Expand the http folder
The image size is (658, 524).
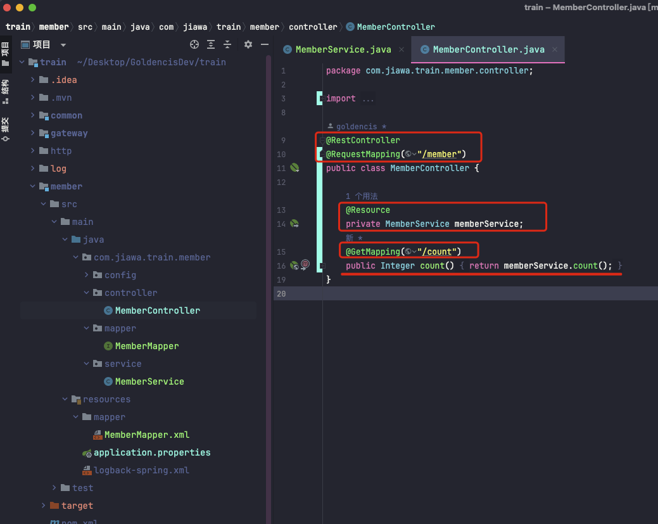(x=33, y=151)
